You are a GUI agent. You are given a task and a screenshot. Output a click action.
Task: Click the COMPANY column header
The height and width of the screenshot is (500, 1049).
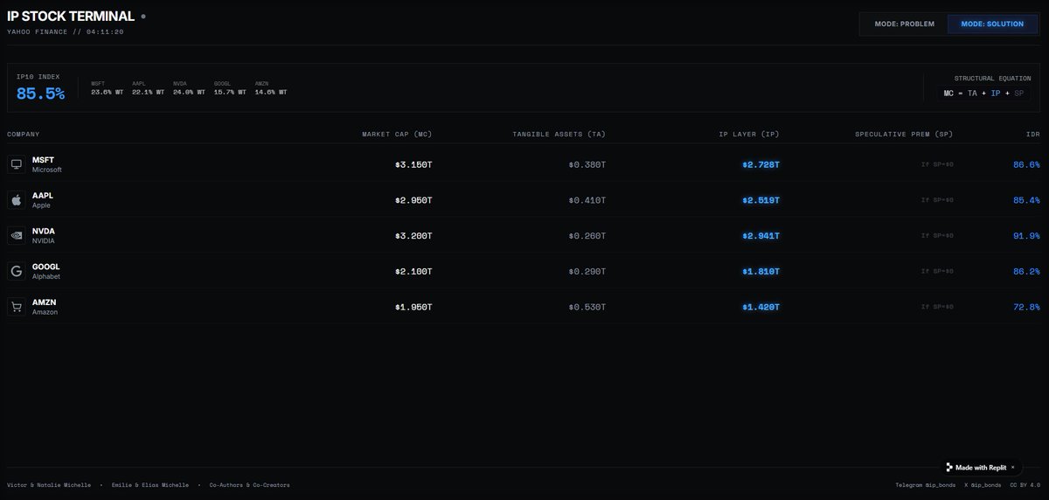point(24,135)
